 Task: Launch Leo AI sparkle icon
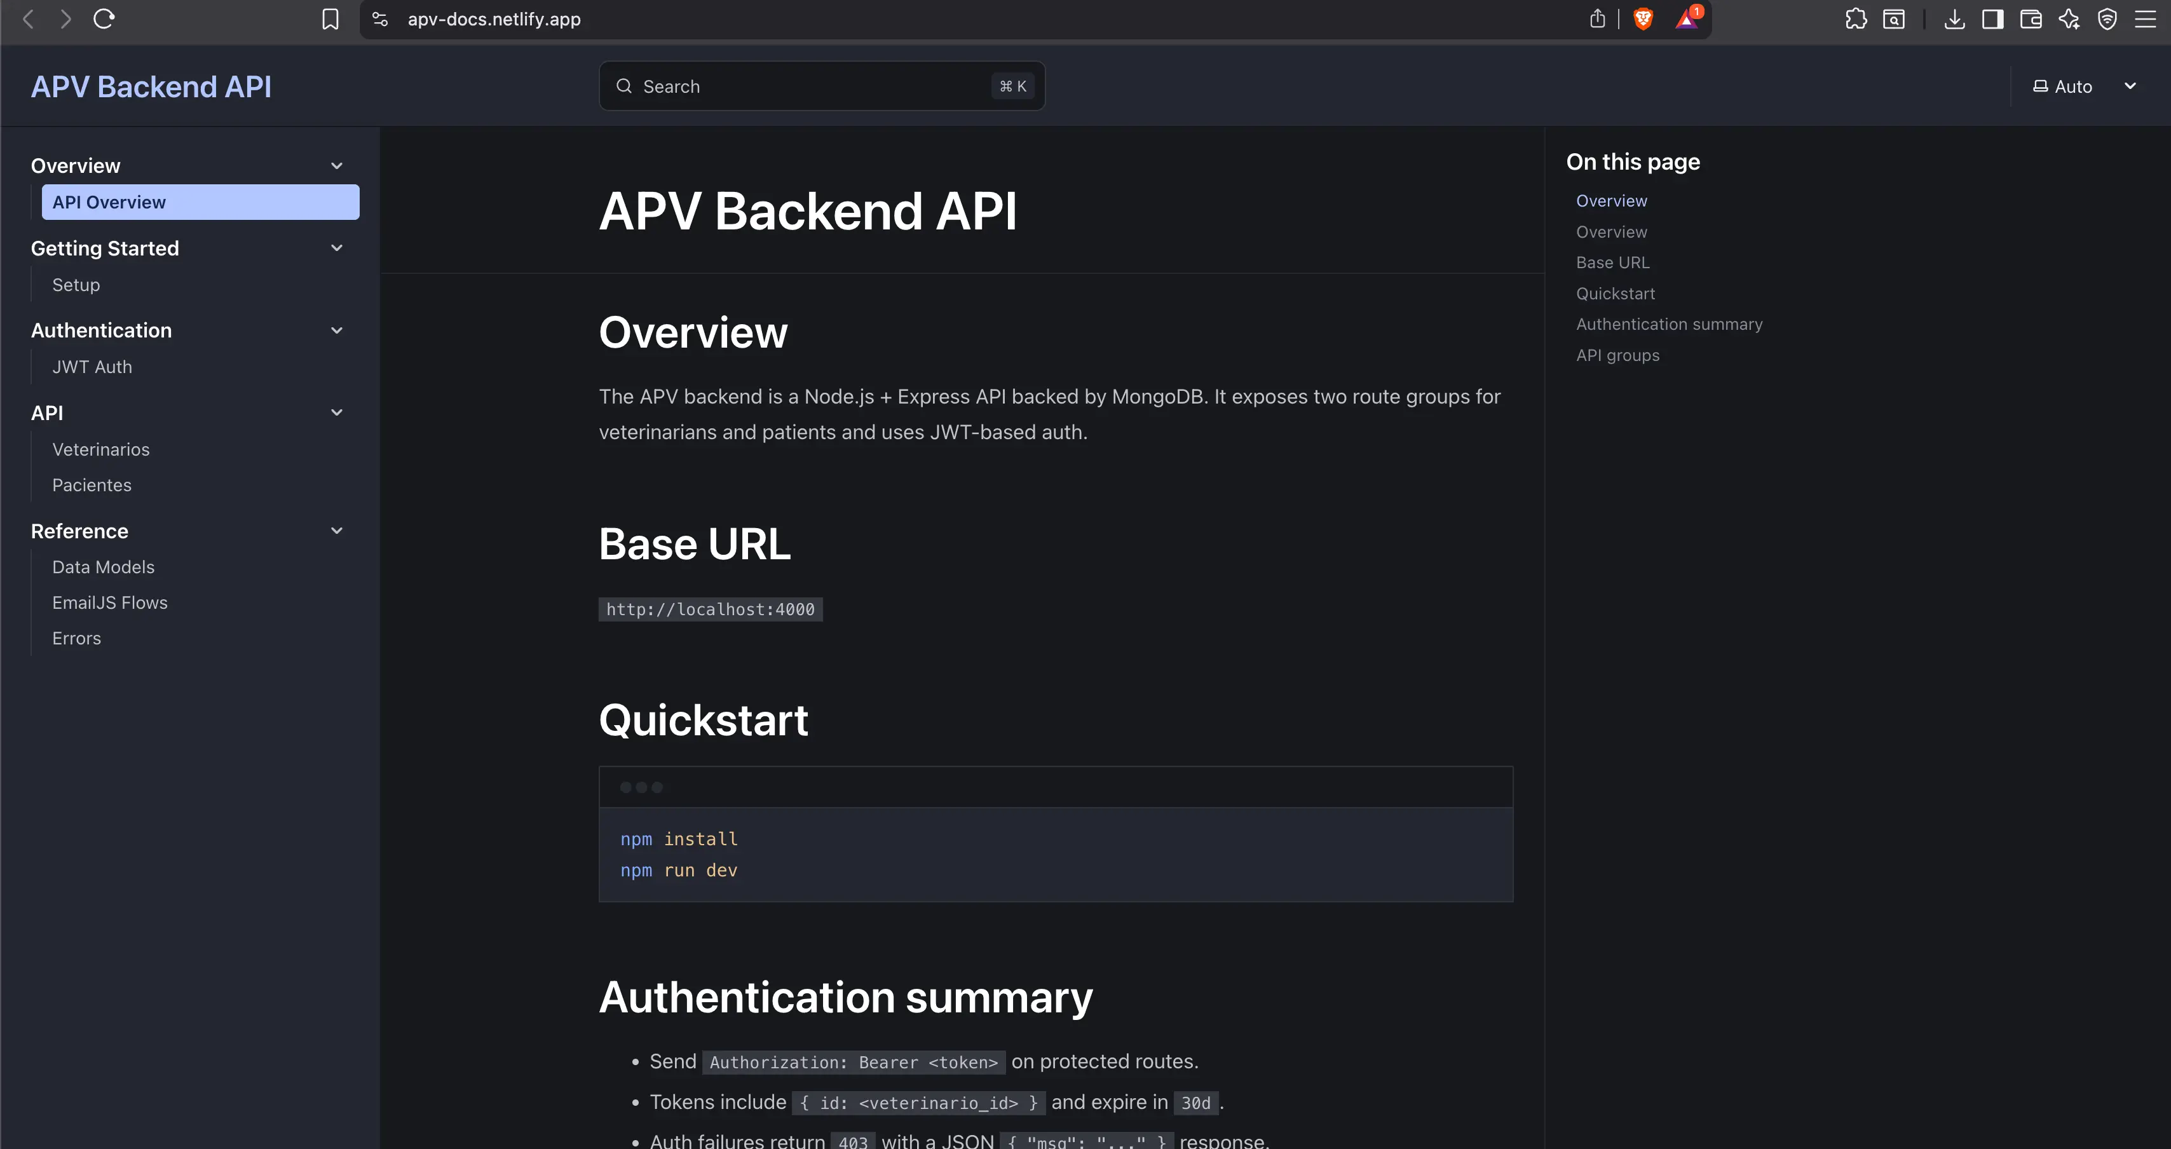click(2070, 18)
